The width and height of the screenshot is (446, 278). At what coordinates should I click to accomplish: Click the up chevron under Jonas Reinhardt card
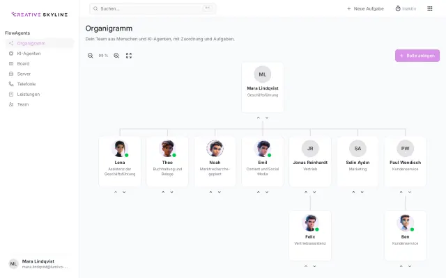point(306,192)
